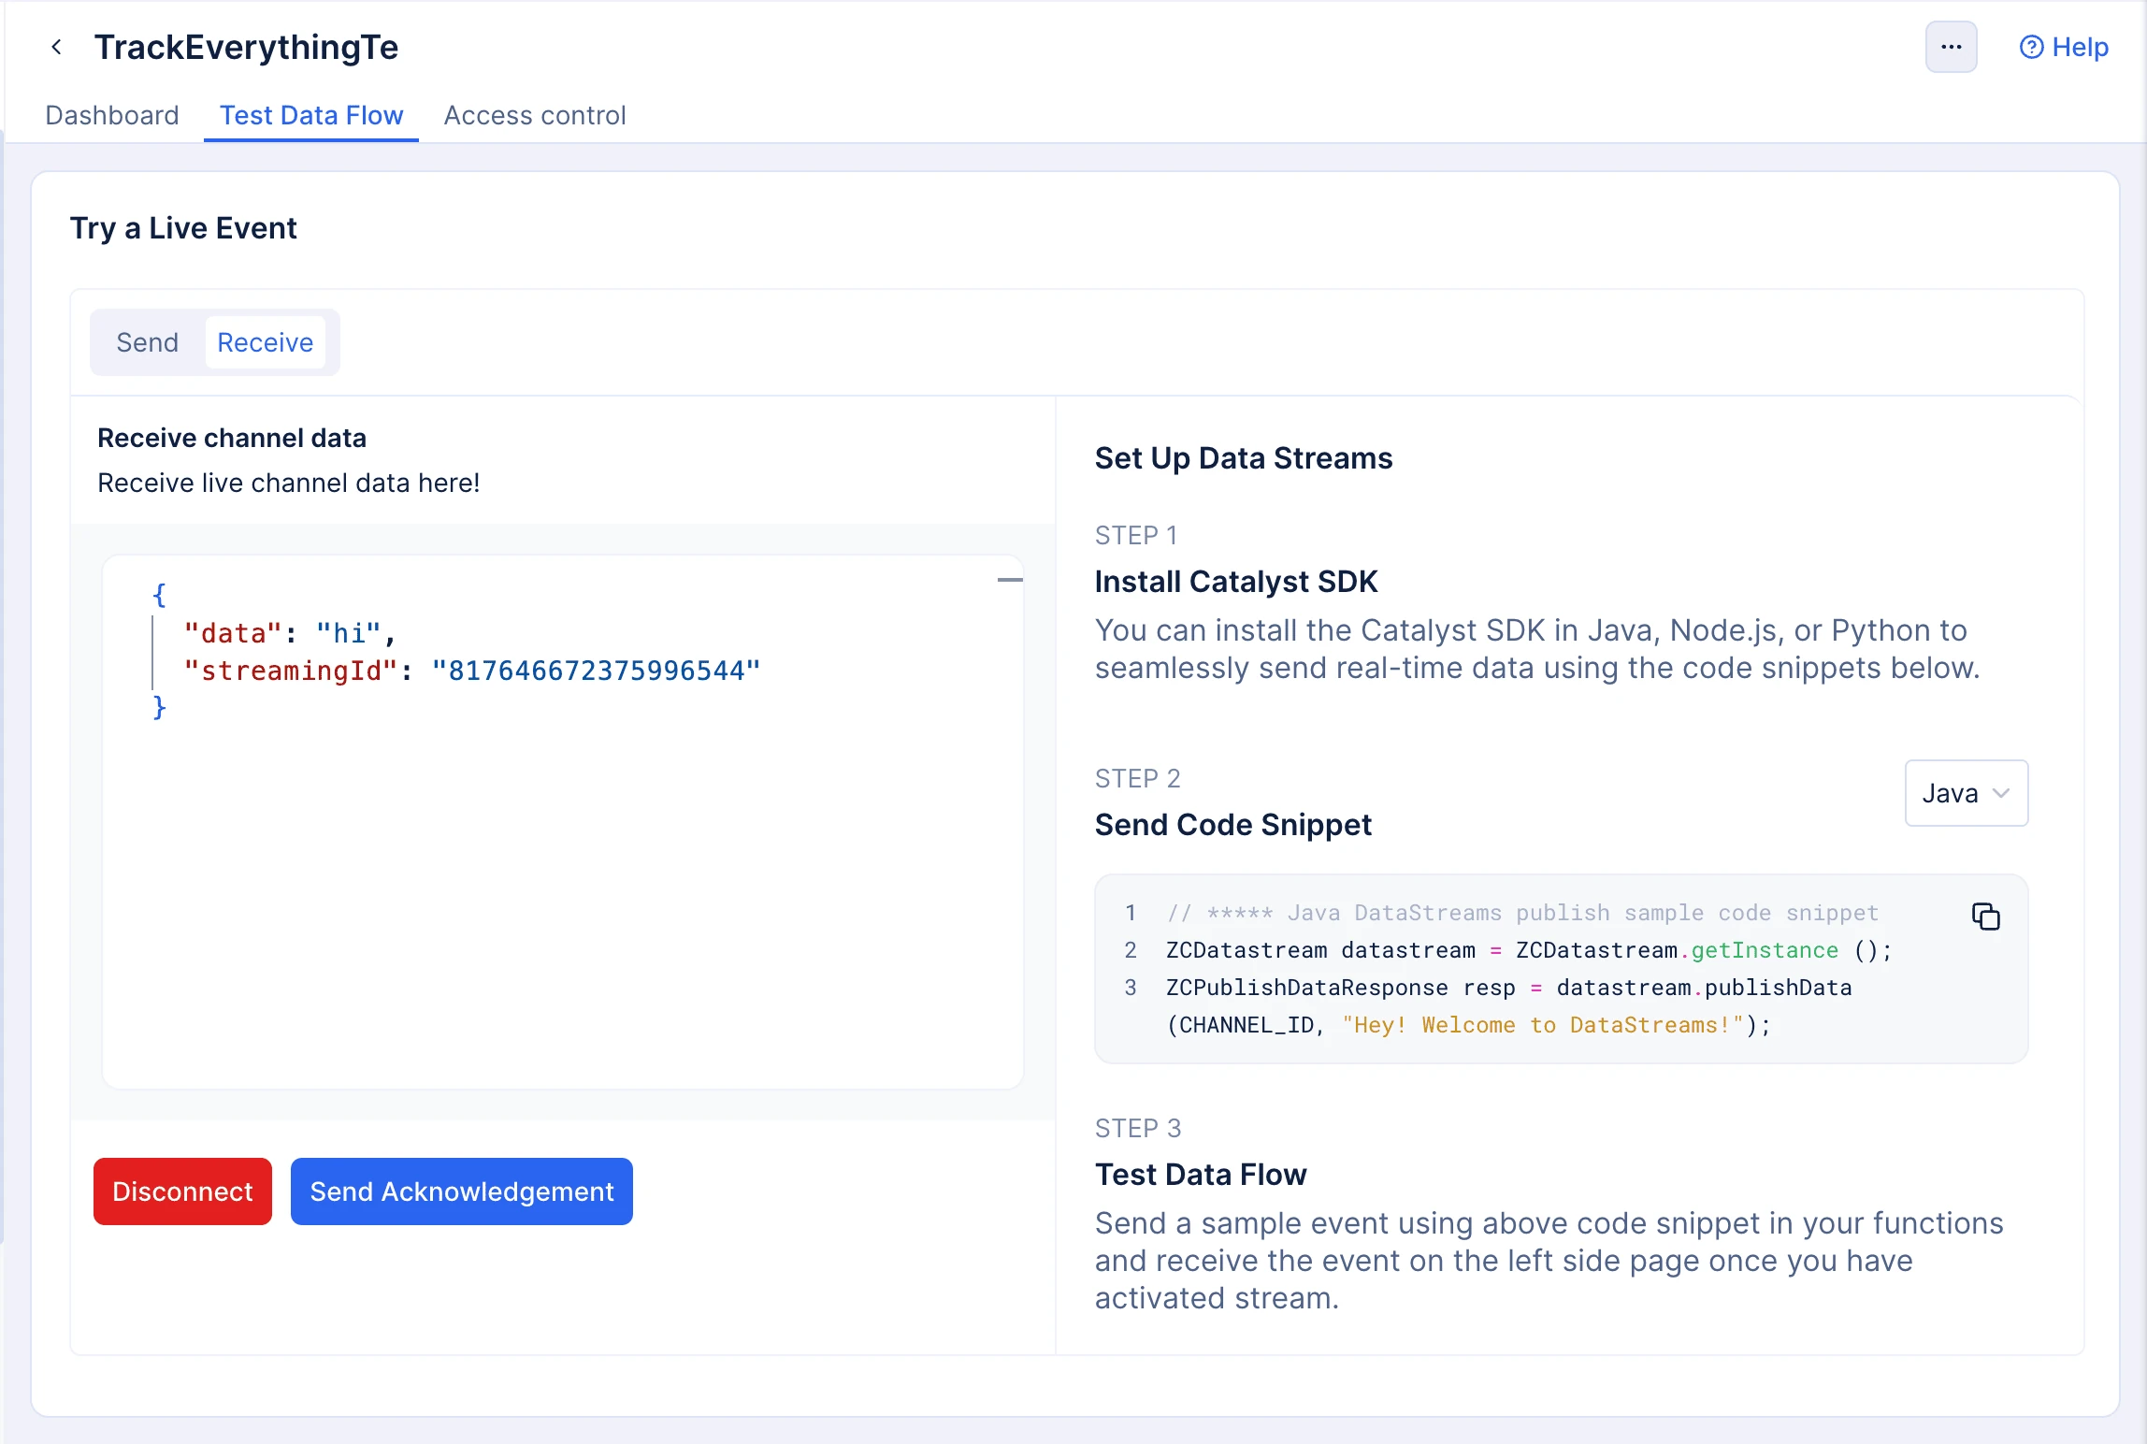The width and height of the screenshot is (2147, 1444).
Task: Switch to the Send toggle option
Action: pos(148,342)
